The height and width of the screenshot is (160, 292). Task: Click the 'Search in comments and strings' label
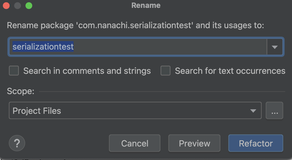87,71
